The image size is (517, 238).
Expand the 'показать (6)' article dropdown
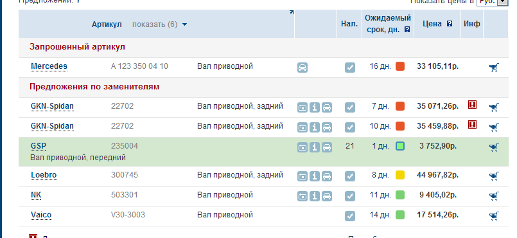[159, 24]
